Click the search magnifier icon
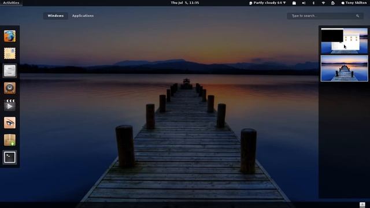 point(357,16)
